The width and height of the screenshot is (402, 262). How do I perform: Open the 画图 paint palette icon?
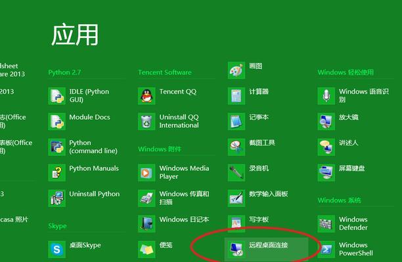point(236,70)
